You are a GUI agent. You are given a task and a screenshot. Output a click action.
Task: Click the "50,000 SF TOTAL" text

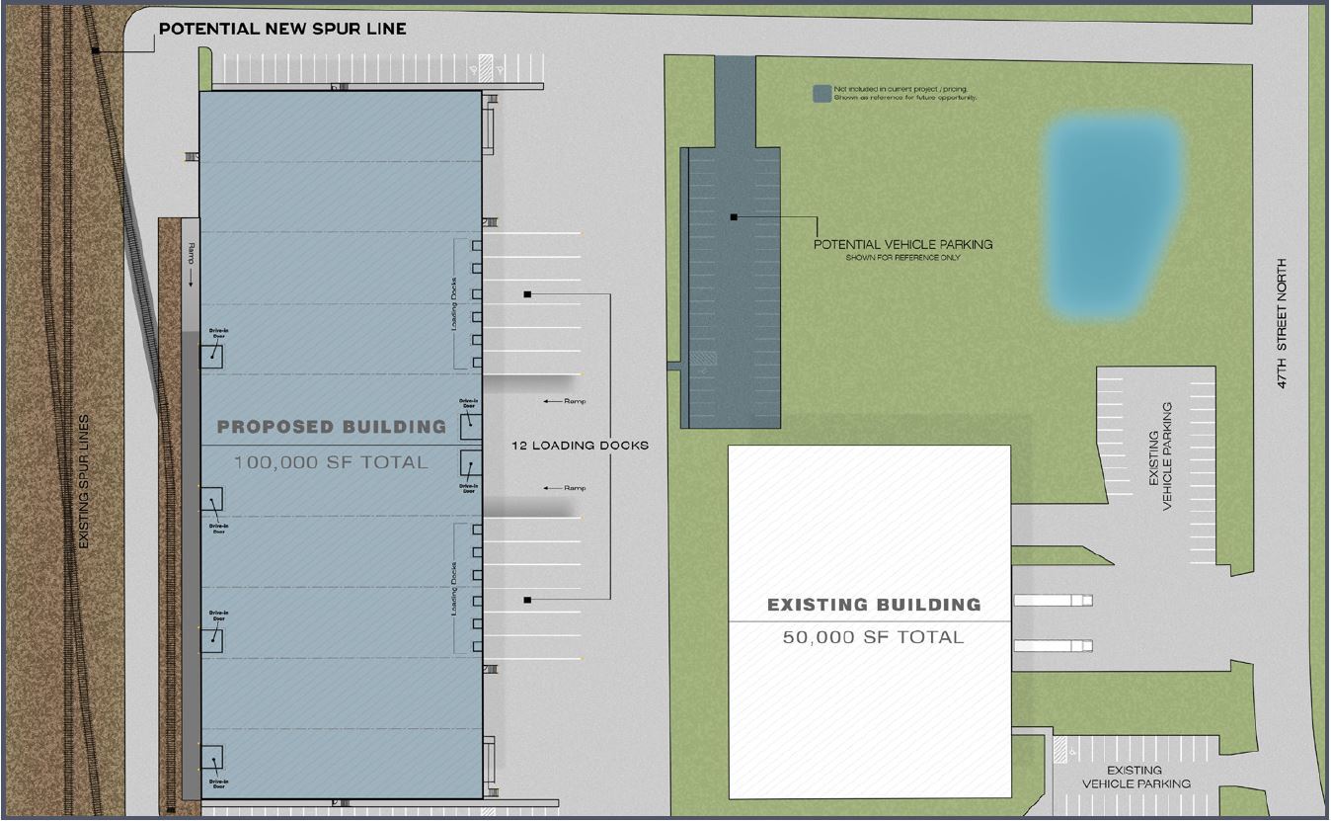tap(873, 637)
